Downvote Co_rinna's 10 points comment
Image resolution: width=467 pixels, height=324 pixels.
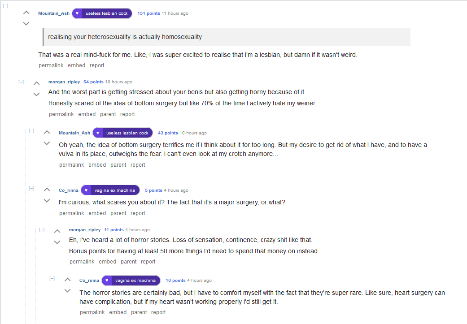68,290
